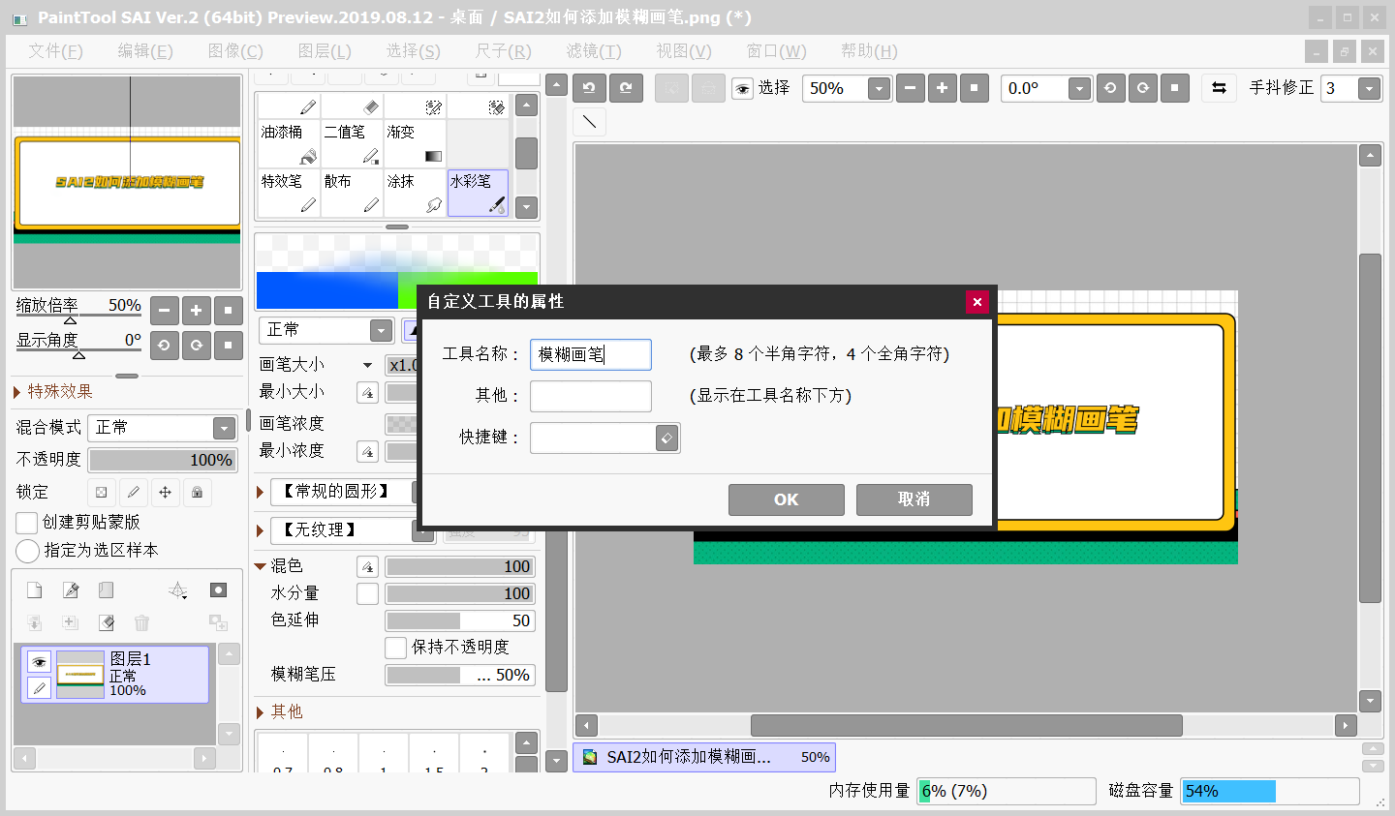1395x816 pixels.
Task: Flip the canvas horizontally with the arrows icon
Action: 1219,88
